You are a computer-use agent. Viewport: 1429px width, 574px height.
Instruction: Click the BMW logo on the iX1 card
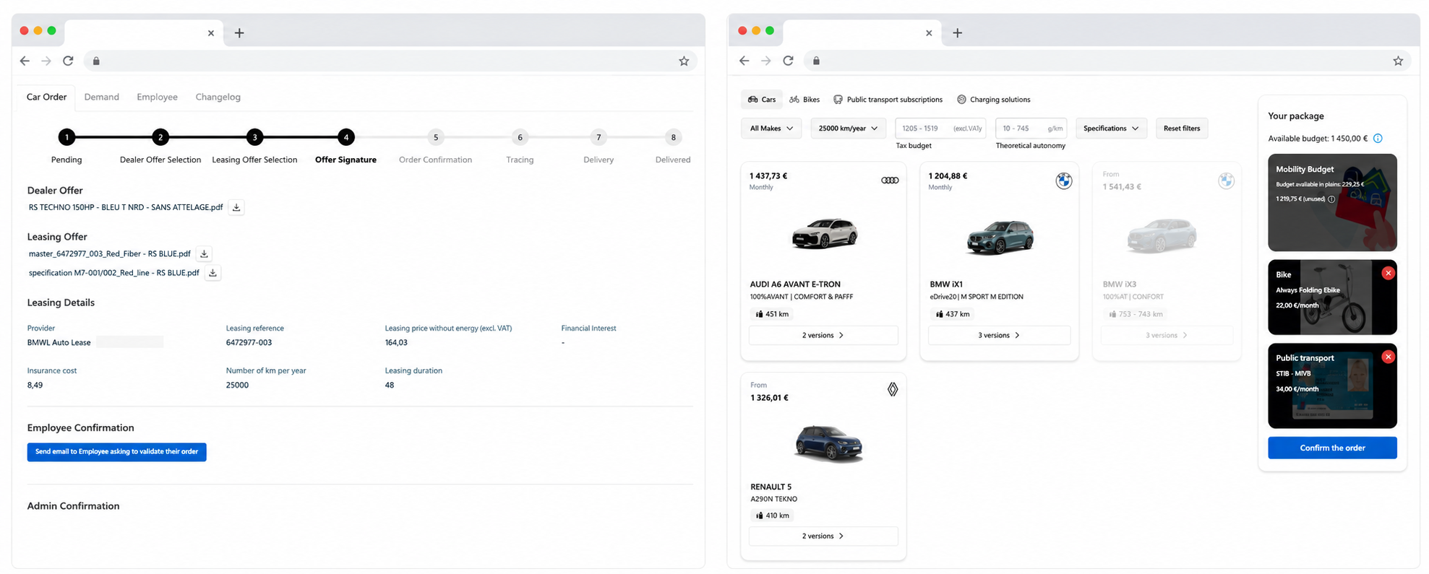tap(1063, 181)
